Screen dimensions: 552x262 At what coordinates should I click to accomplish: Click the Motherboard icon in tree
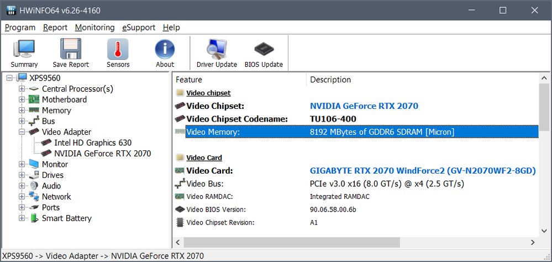[34, 99]
